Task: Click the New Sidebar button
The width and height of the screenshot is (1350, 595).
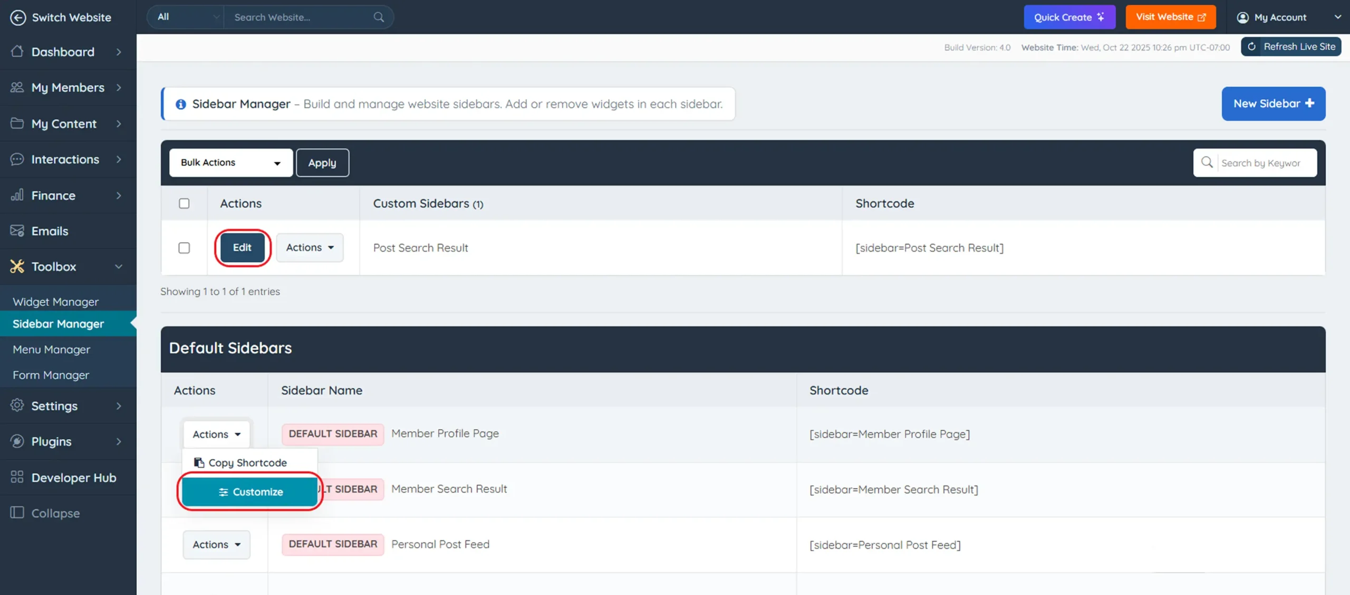Action: point(1273,104)
